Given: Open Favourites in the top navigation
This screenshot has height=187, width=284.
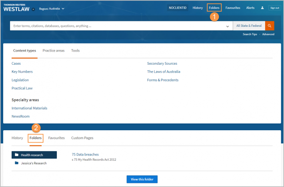Looking at the screenshot, I should point(233,8).
